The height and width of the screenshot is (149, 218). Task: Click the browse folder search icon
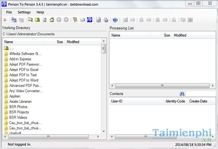point(30,20)
